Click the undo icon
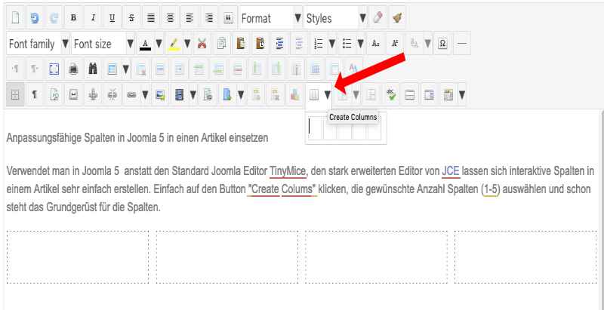This screenshot has width=604, height=310. point(35,17)
